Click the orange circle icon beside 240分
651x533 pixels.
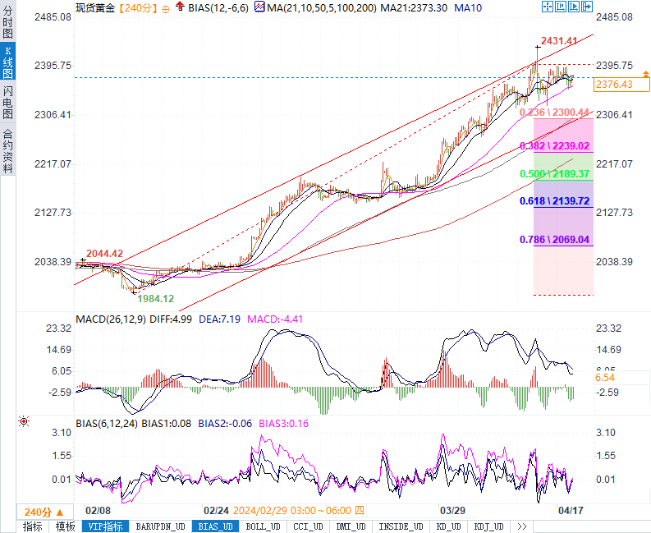click(166, 9)
